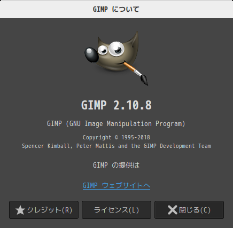The height and width of the screenshot is (228, 233).
Task: Click the GIMP について title bar text
Action: tap(116, 9)
